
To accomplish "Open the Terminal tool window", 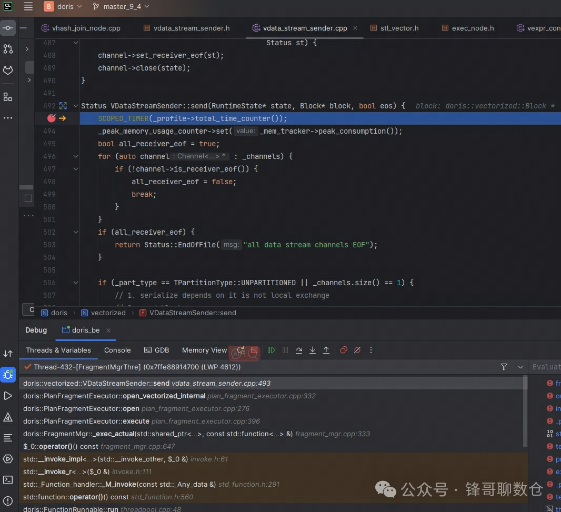I will pos(8,480).
